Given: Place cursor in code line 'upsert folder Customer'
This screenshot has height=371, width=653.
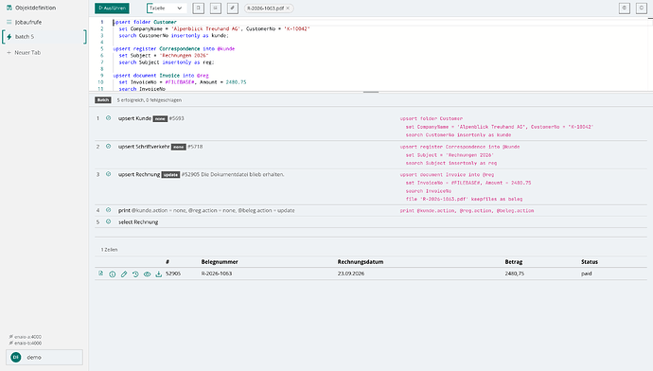Looking at the screenshot, I should tap(145, 22).
